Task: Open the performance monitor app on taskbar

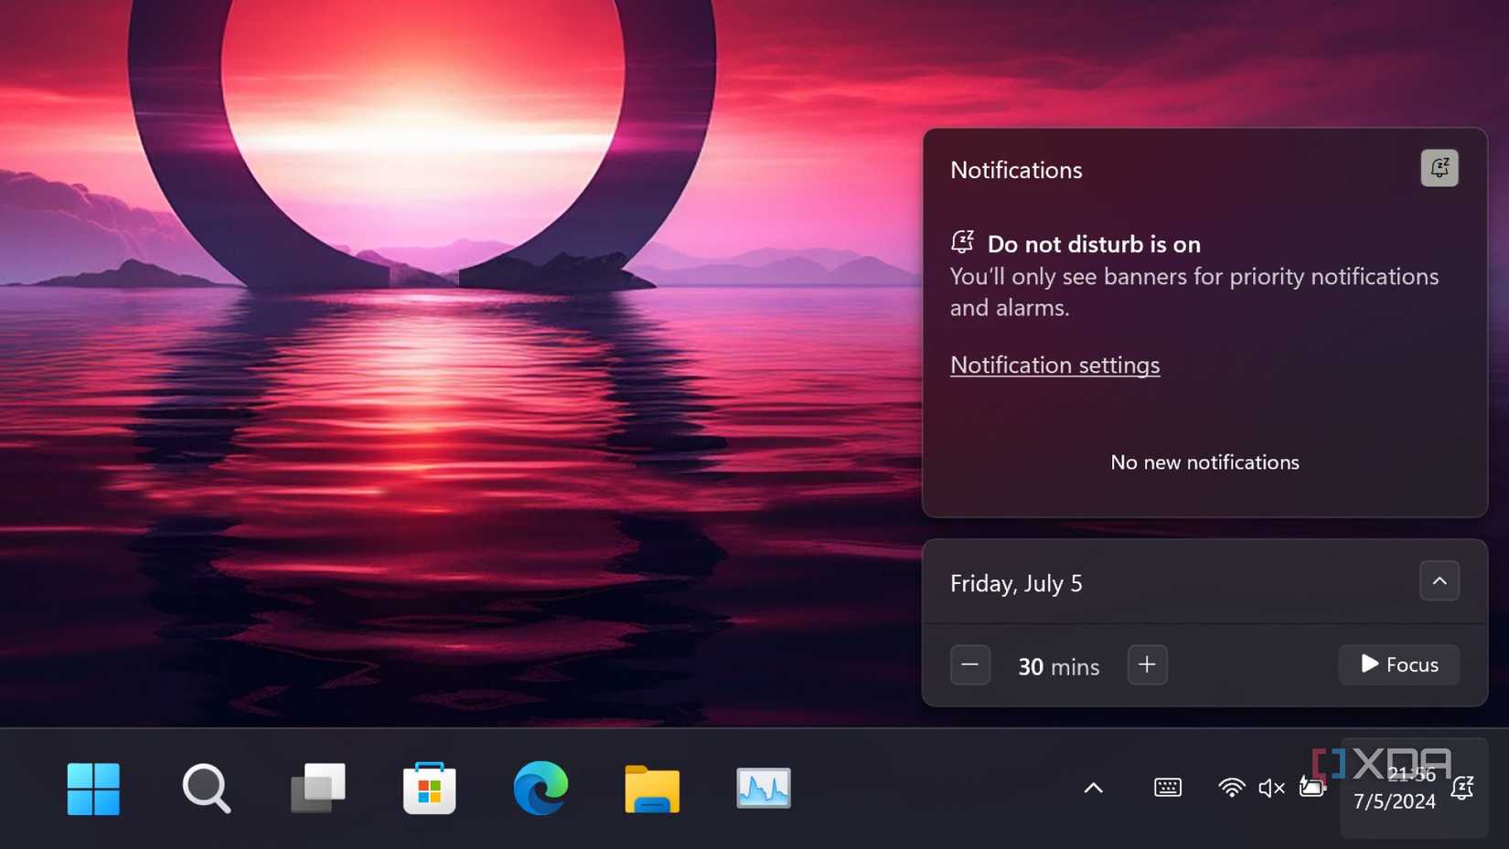Action: [764, 788]
